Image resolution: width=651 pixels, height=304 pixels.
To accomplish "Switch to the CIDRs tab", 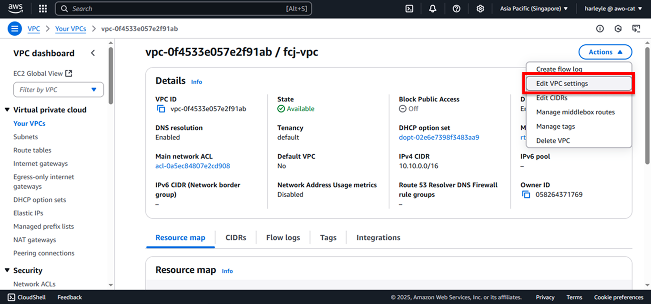I will (x=236, y=237).
